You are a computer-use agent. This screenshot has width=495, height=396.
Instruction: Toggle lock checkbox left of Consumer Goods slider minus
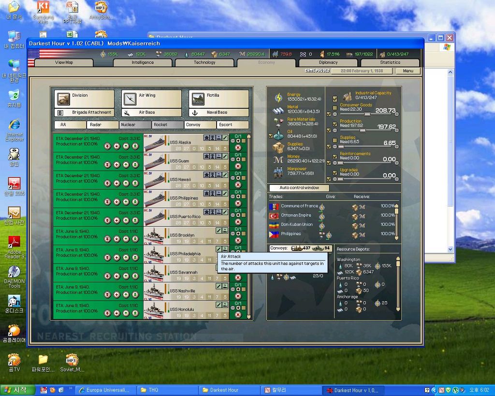click(x=329, y=114)
